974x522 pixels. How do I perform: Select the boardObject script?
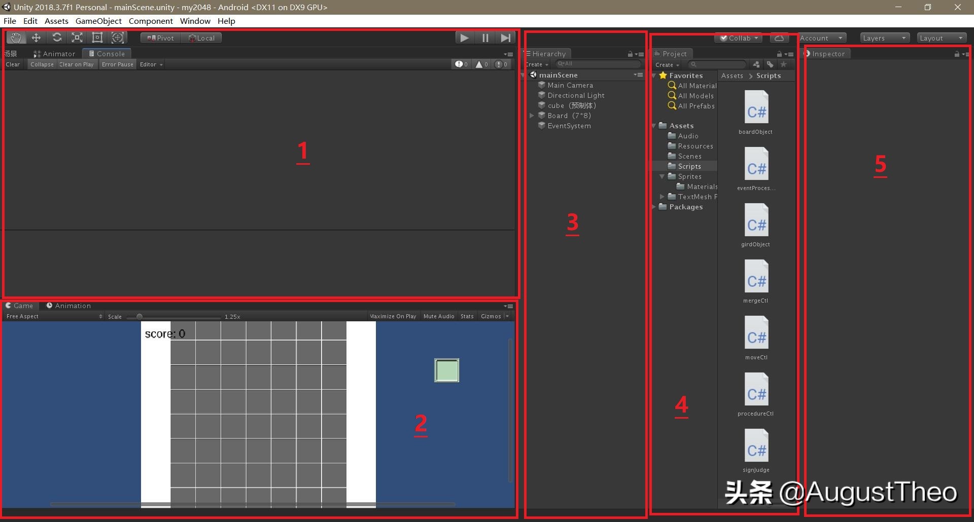(756, 112)
